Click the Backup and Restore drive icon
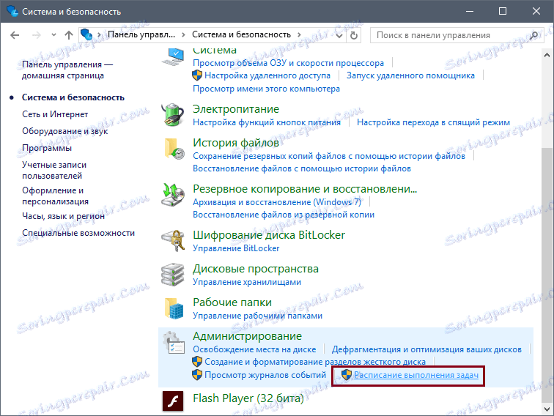This screenshot has height=416, width=554. click(x=173, y=195)
